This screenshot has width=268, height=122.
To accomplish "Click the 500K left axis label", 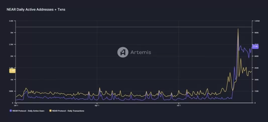I will [11, 91].
